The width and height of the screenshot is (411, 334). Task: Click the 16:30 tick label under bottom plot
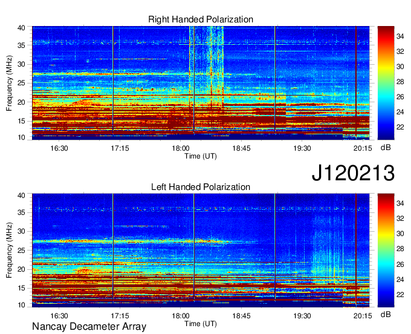(x=59, y=316)
